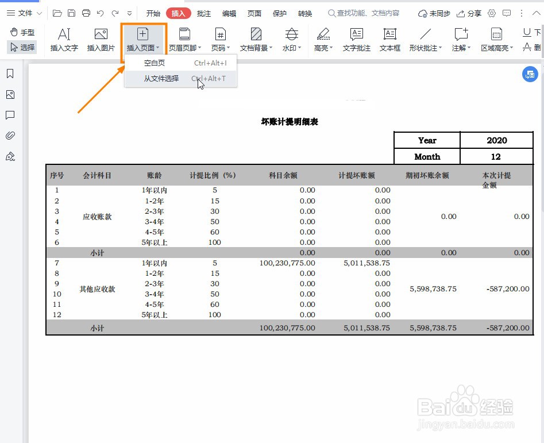Click the underline 下 tool

pyautogui.click(x=531, y=32)
